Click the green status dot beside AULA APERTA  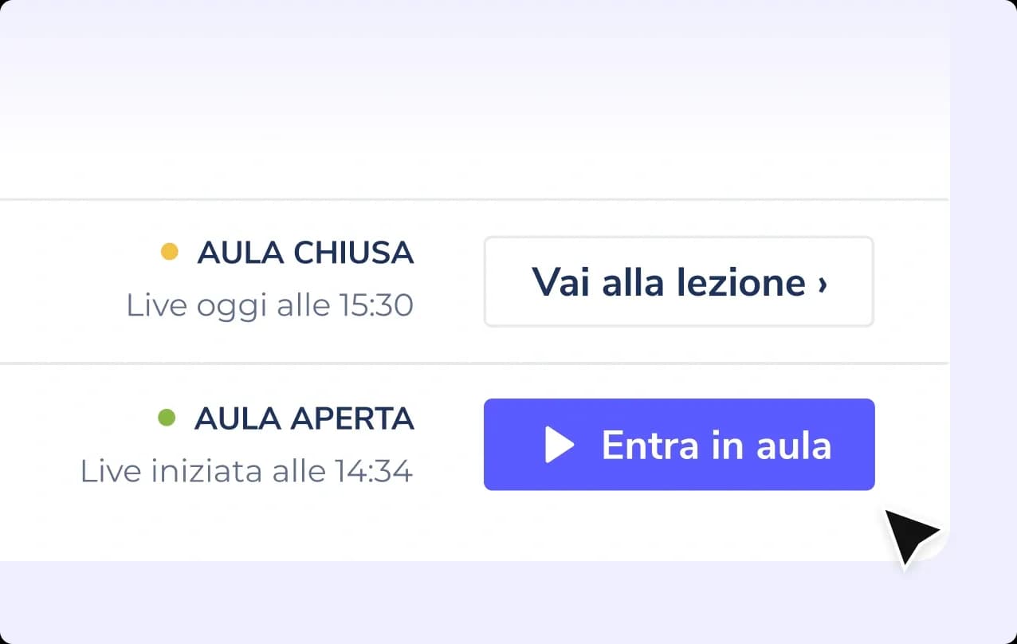(167, 418)
